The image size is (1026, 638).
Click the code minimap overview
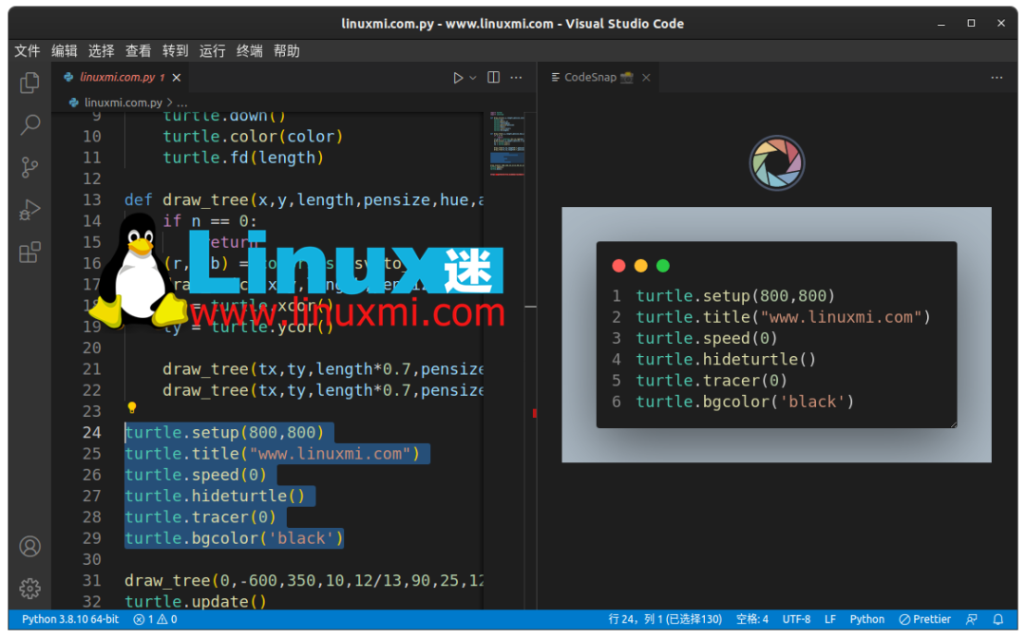[x=508, y=142]
